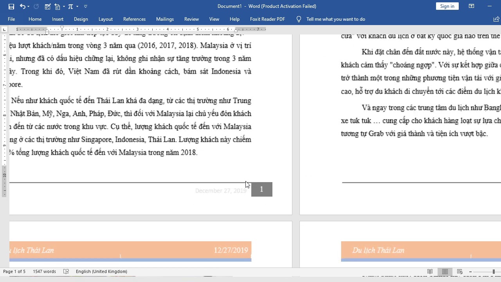Click the Paste clipboard icon in the quick-access toolbar
Viewport: 501px width, 282px height.
pos(57,6)
